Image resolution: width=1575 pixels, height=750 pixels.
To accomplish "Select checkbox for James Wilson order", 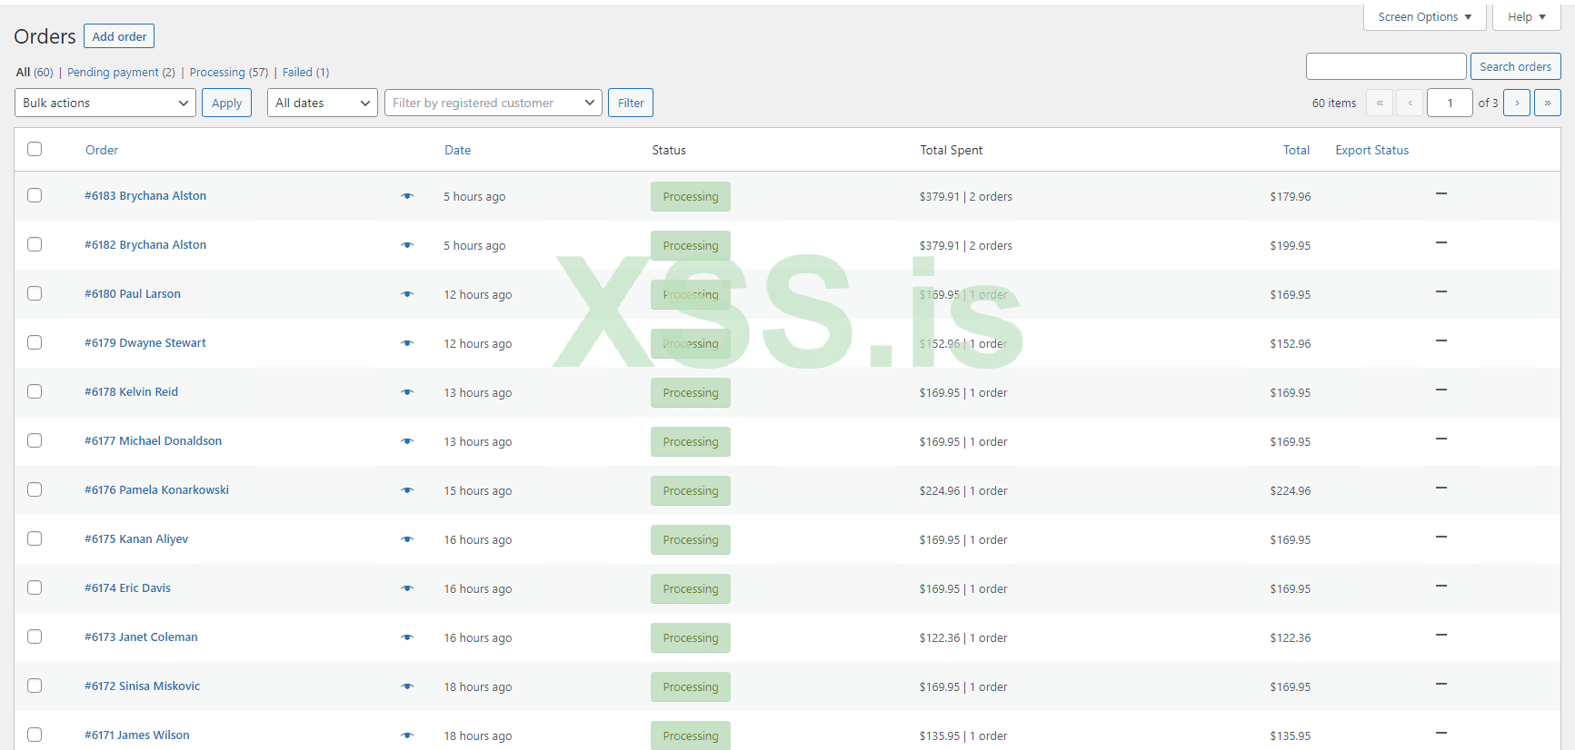I will point(35,735).
